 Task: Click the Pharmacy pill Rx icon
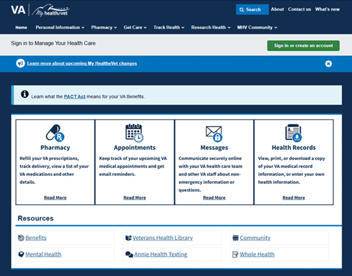click(55, 133)
